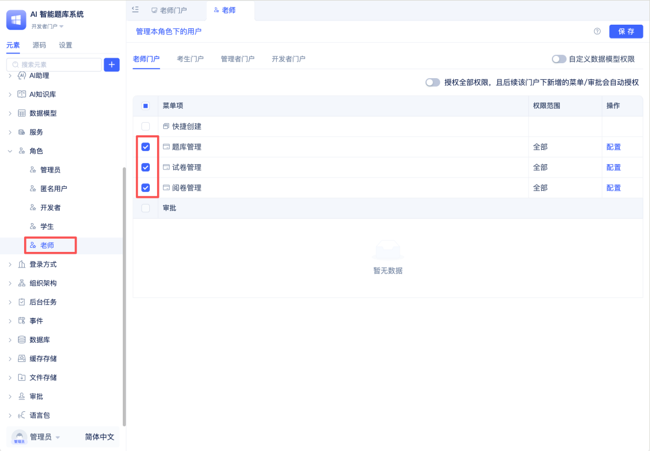Click the sidebar collapse icon in tab bar

[135, 10]
